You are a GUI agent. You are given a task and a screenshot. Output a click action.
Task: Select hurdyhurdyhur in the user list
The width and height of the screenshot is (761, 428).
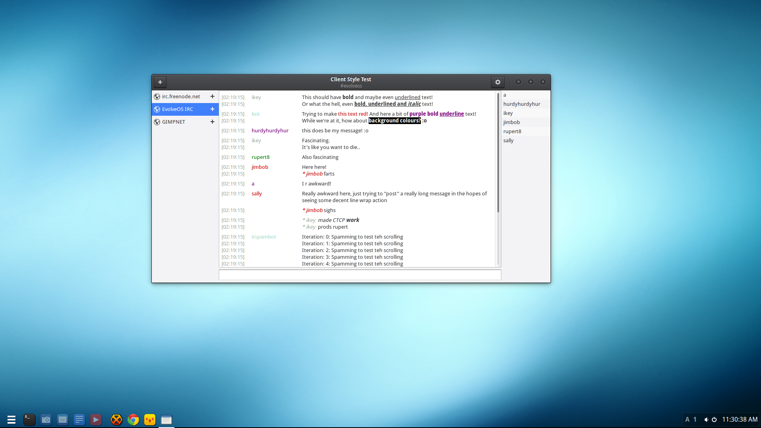click(526, 104)
